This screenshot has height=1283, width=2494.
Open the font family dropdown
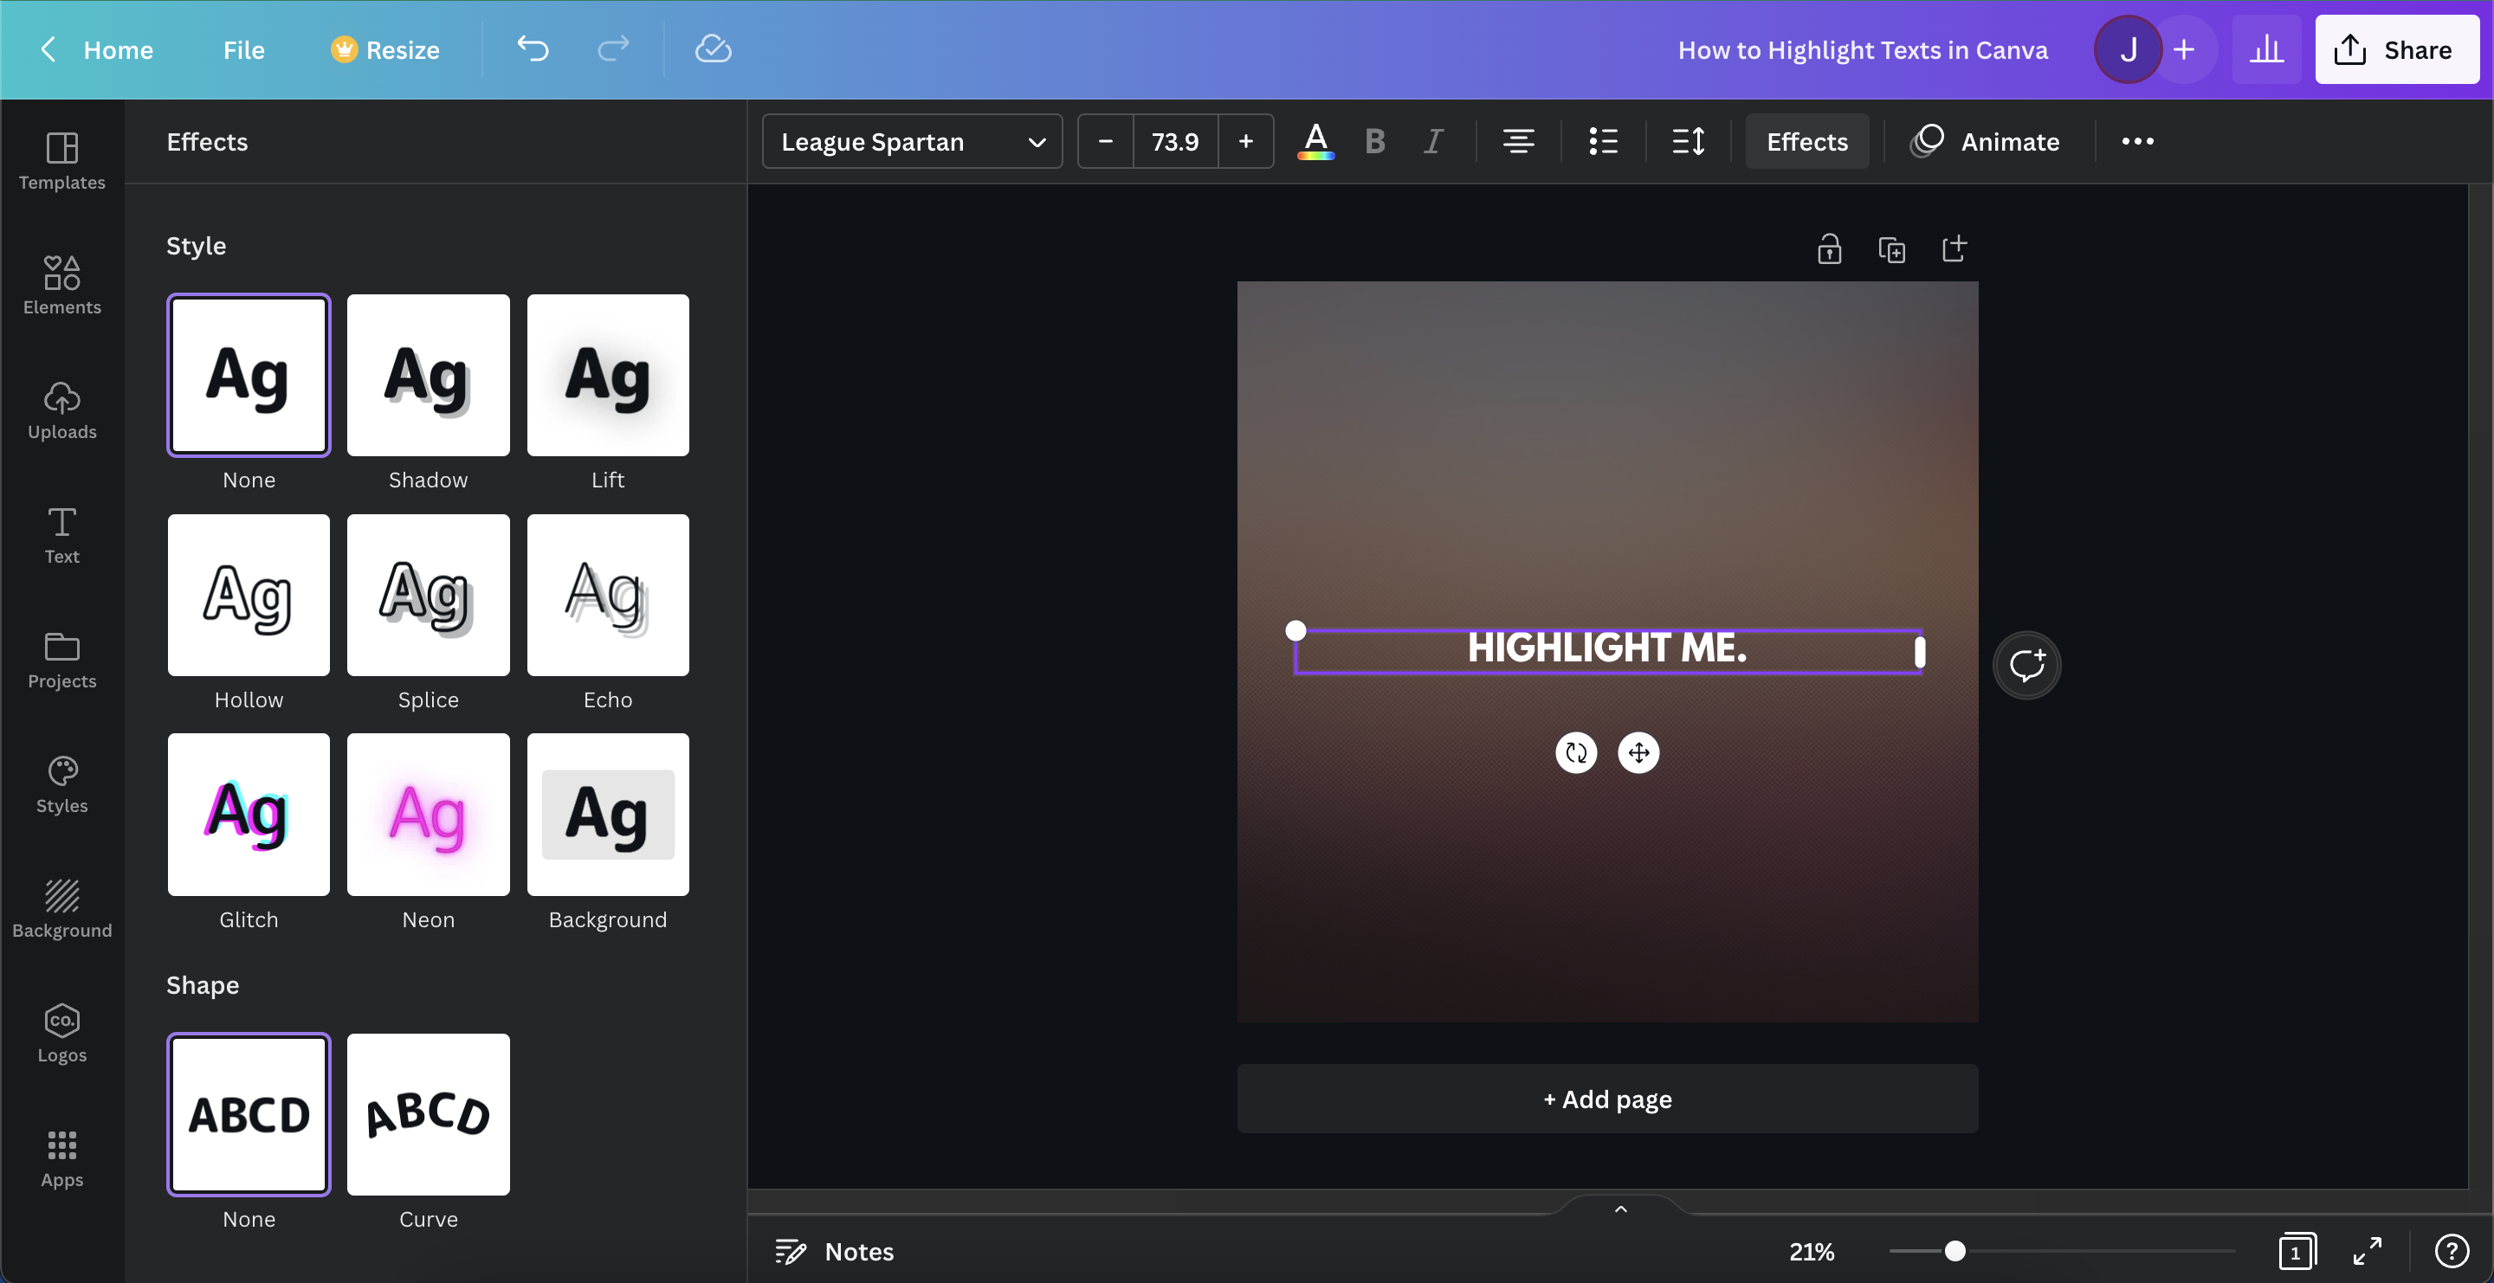[x=912, y=141]
